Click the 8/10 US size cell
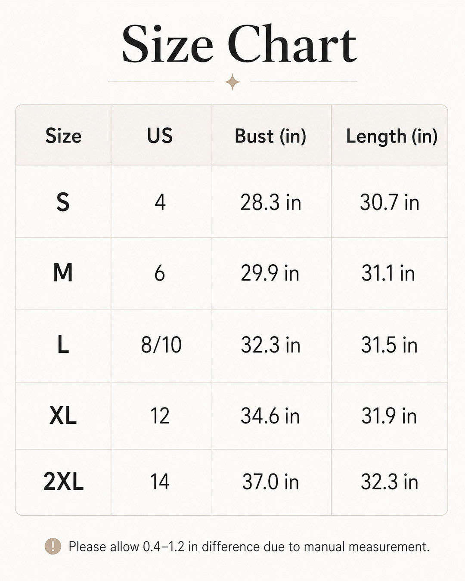465x581 pixels. click(161, 345)
